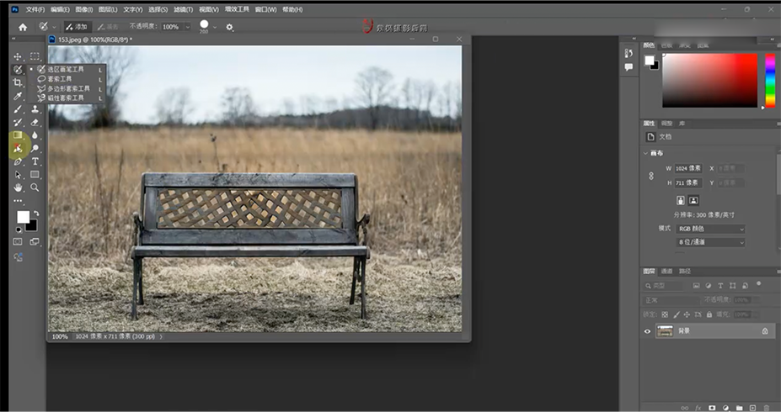Image resolution: width=781 pixels, height=412 pixels.
Task: Switch to the 通道 tab
Action: click(666, 272)
